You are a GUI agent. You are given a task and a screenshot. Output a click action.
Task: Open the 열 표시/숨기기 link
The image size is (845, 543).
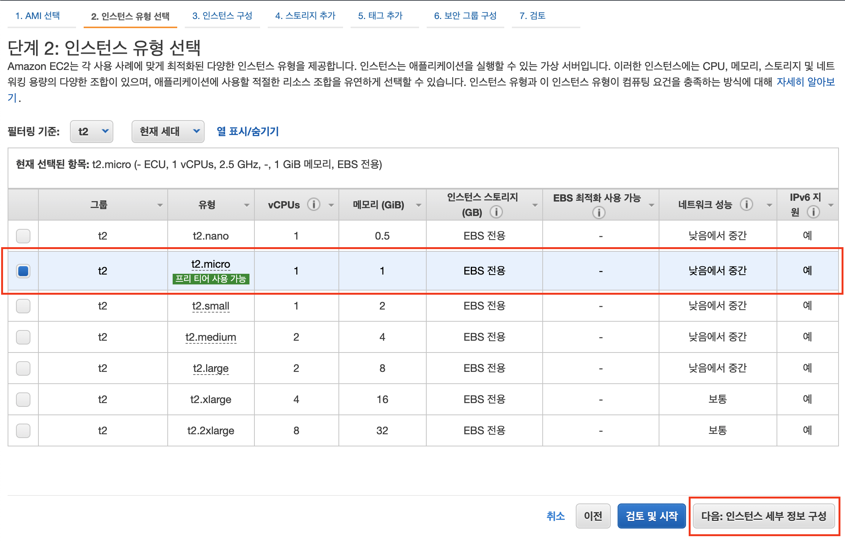click(x=248, y=132)
